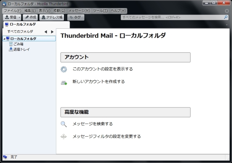
Task: Compose a new message with 作成
Action: pyautogui.click(x=30, y=17)
